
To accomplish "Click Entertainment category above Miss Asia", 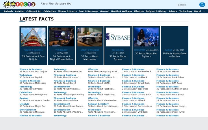I will [x=28, y=110].
